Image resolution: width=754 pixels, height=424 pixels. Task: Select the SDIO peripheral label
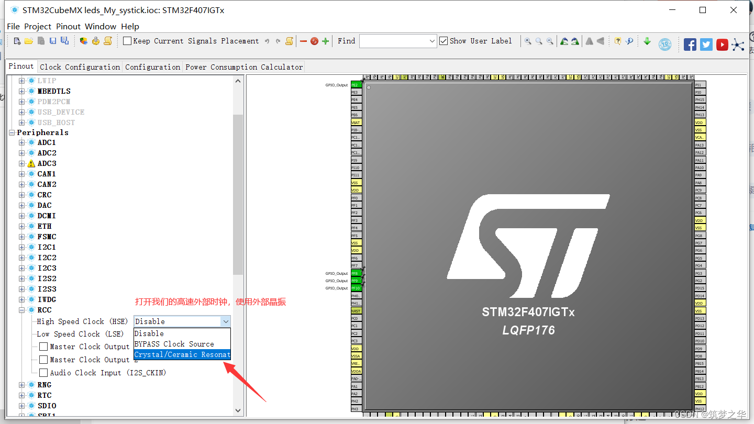point(47,406)
